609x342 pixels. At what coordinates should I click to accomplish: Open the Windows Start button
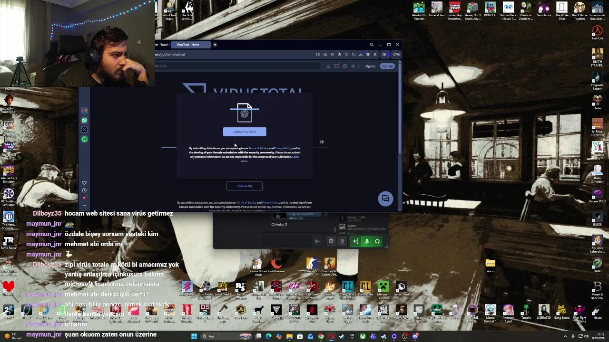[x=194, y=336]
